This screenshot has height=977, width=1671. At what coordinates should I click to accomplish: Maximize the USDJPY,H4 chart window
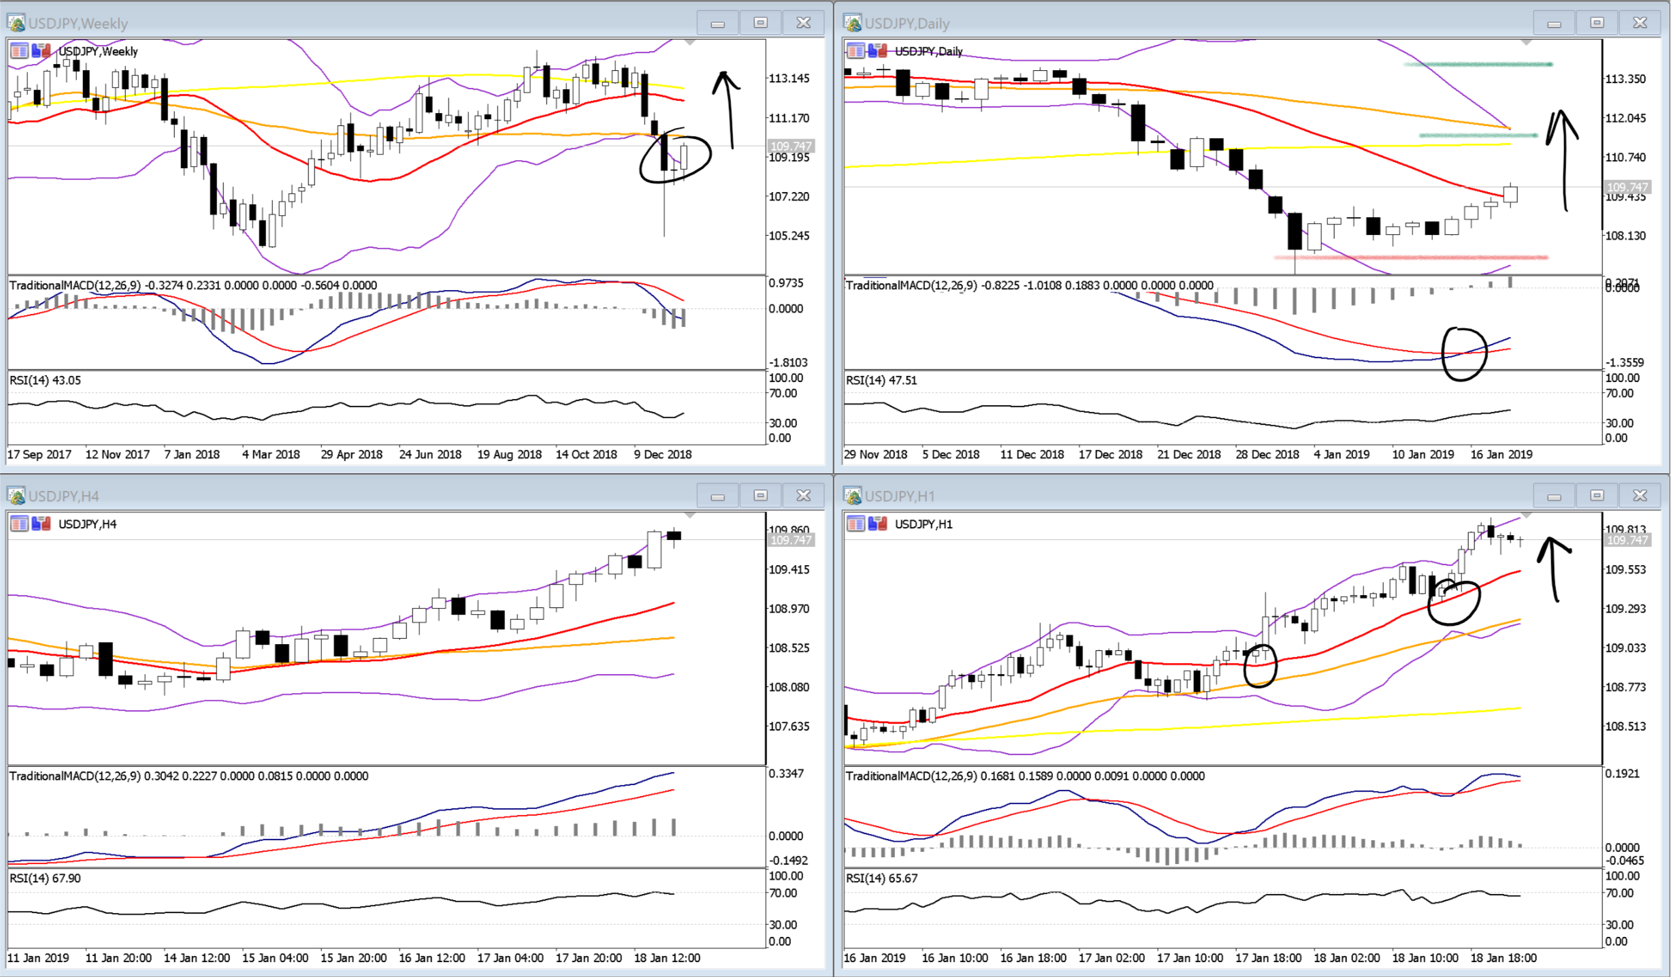click(760, 496)
